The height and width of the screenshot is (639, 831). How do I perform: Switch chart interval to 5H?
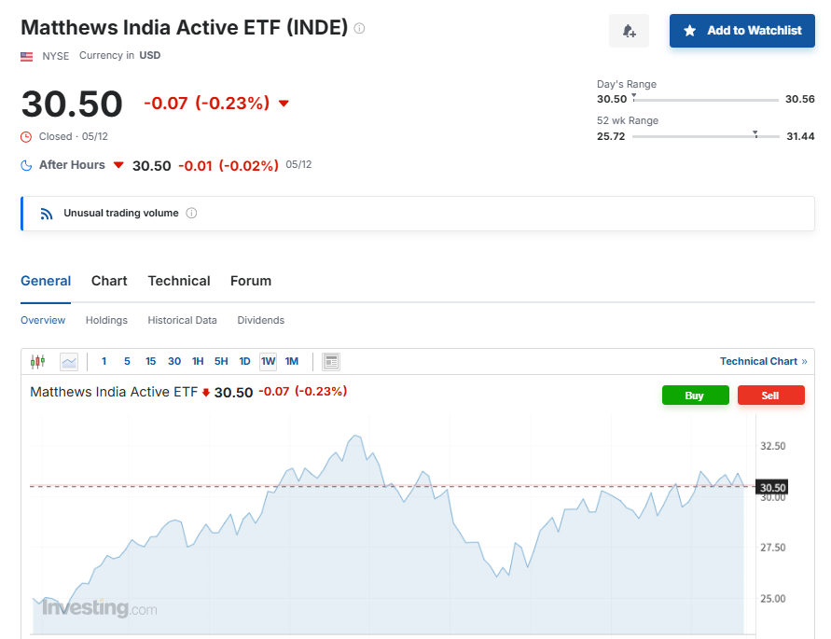221,362
